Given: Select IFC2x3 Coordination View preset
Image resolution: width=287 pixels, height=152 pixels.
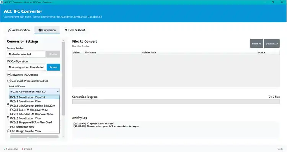Looking at the screenshot, I should tap(34, 101).
